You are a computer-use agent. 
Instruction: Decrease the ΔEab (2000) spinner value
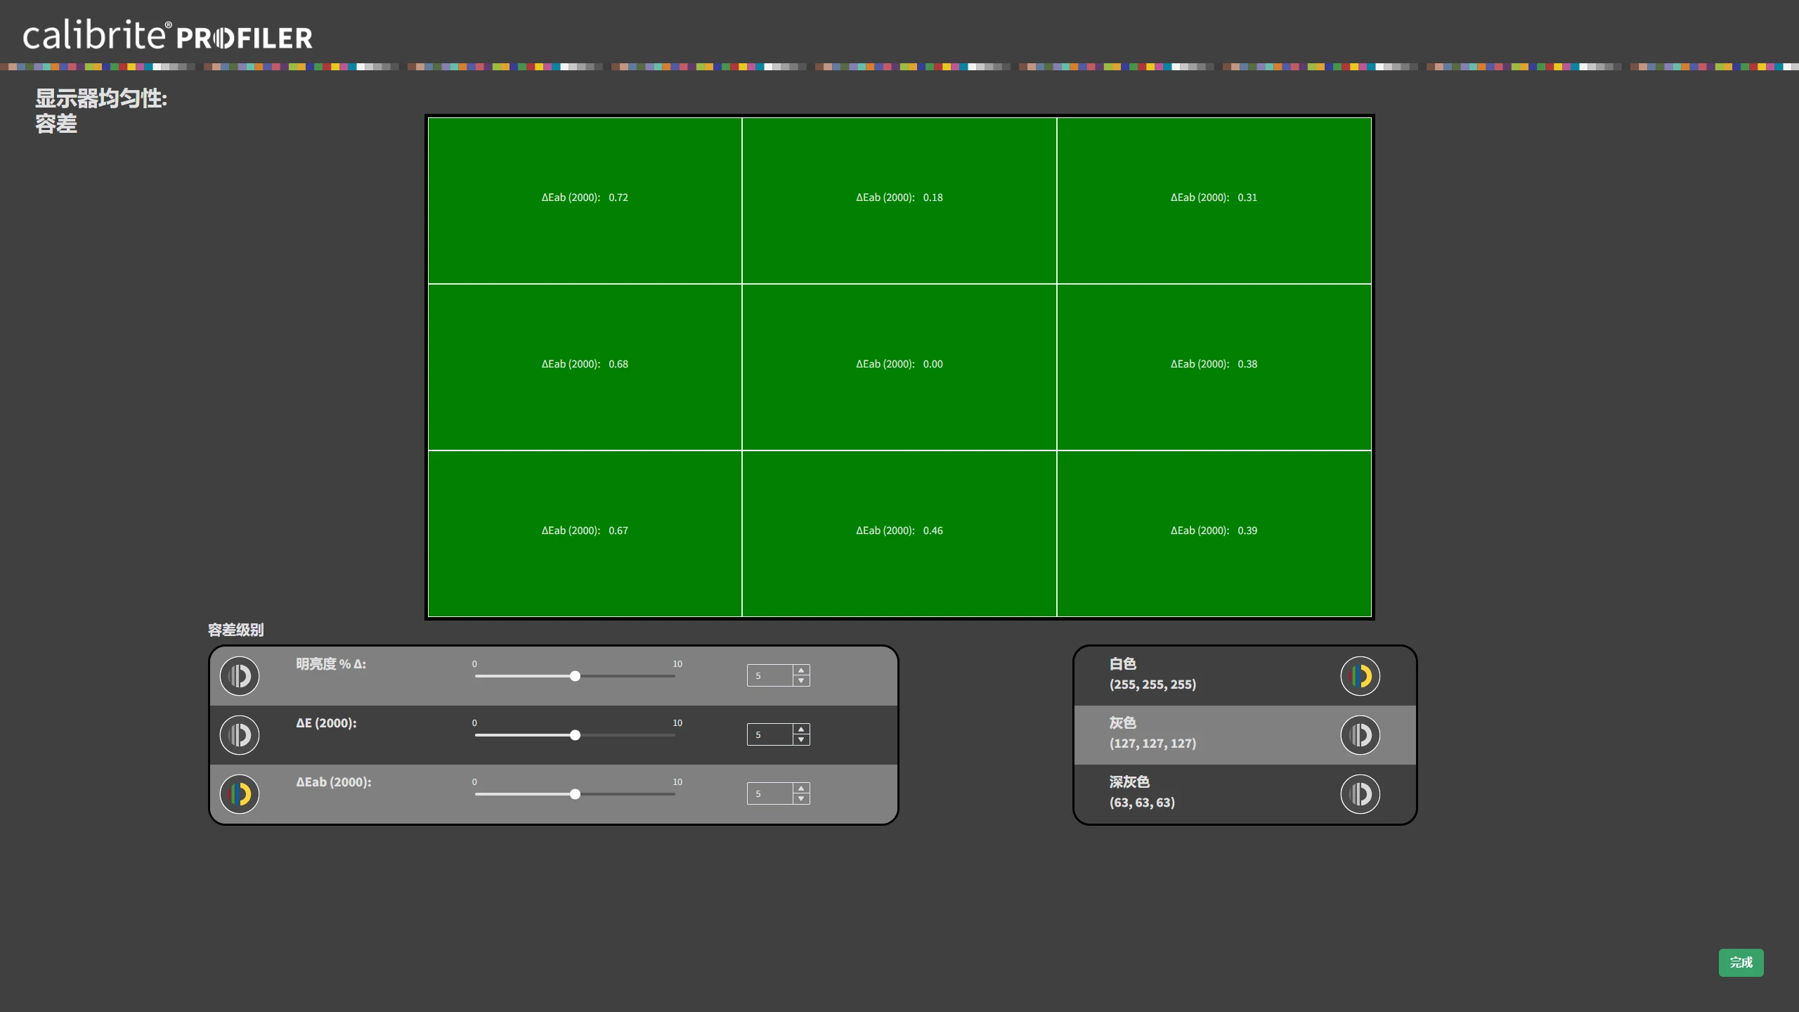[x=801, y=799]
